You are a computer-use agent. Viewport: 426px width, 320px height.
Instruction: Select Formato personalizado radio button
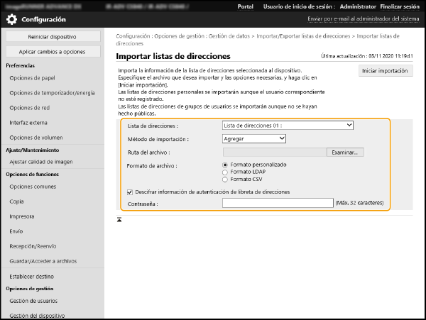pos(226,165)
